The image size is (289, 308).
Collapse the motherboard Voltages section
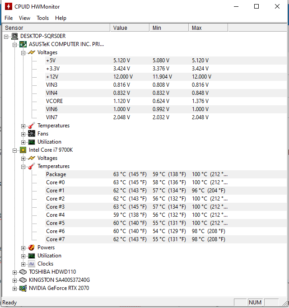point(23,53)
